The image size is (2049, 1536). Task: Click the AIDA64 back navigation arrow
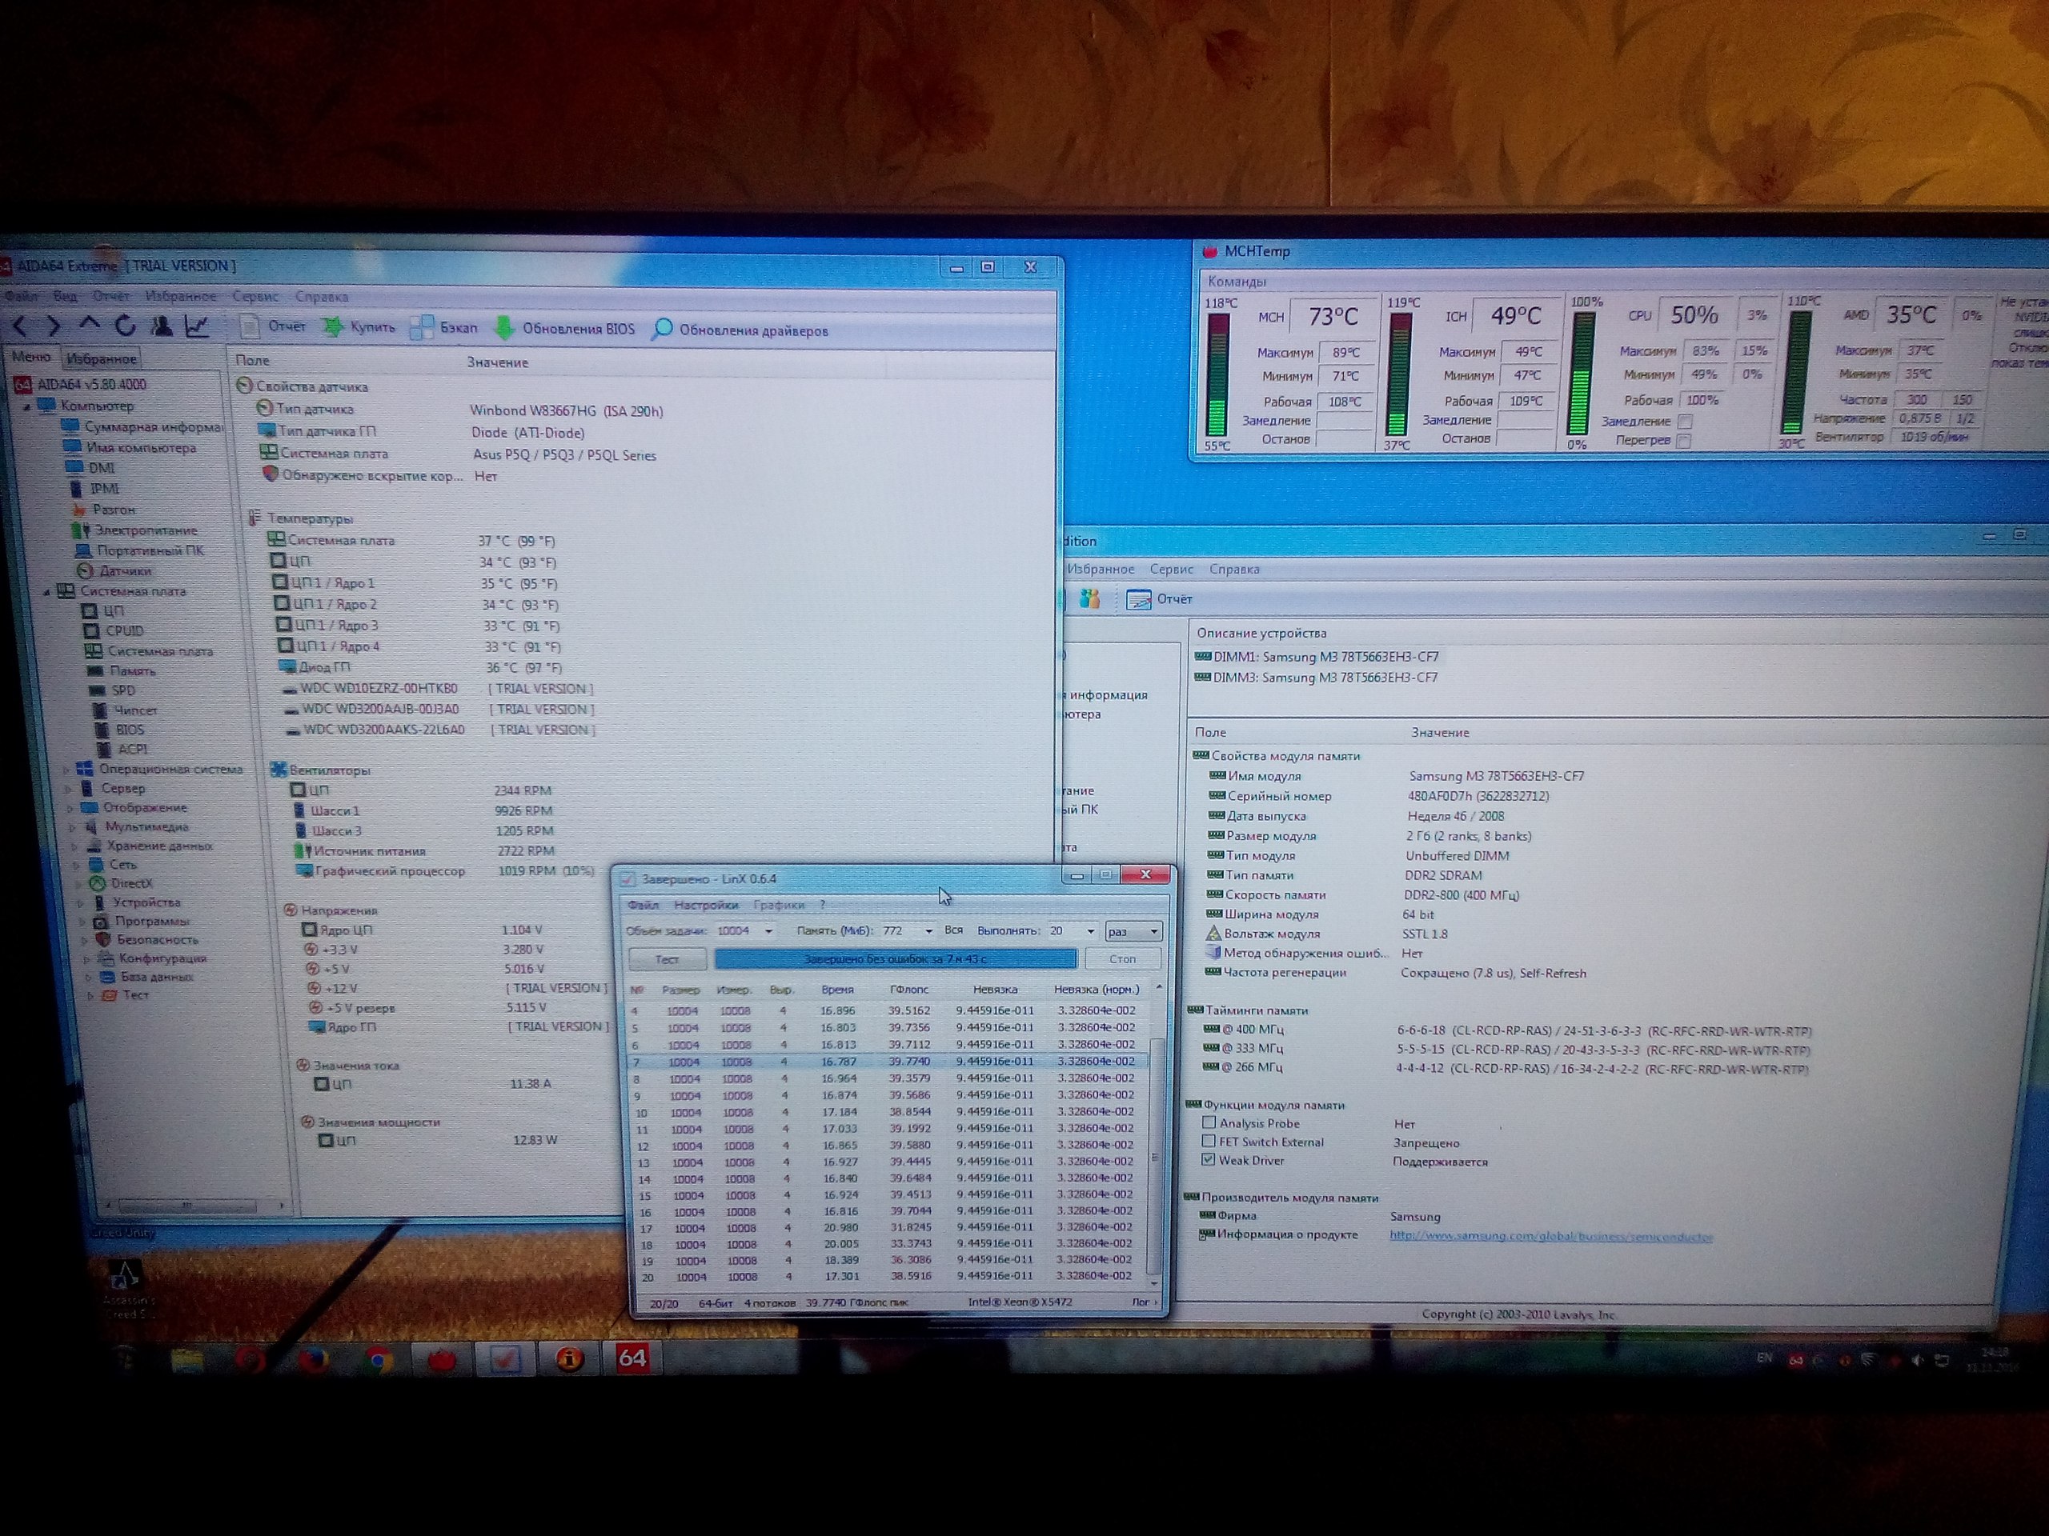pyautogui.click(x=20, y=326)
